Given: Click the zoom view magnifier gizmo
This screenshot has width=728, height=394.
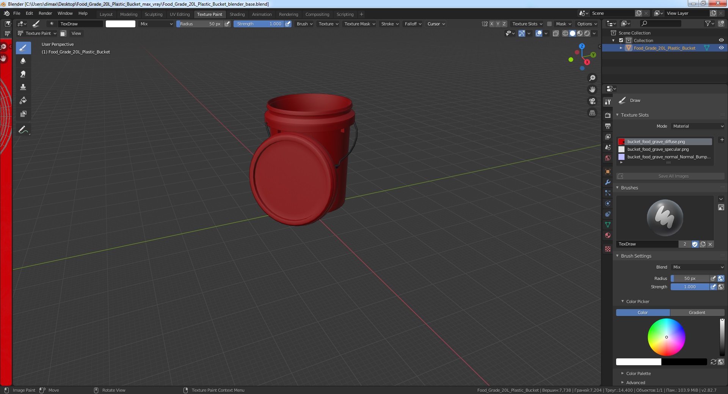Looking at the screenshot, I should 592,78.
